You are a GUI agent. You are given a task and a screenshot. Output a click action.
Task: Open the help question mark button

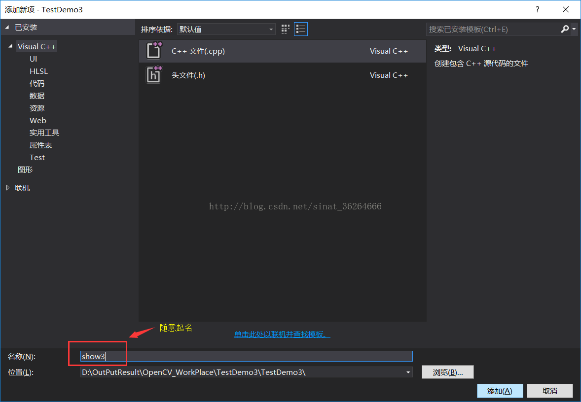(x=537, y=10)
